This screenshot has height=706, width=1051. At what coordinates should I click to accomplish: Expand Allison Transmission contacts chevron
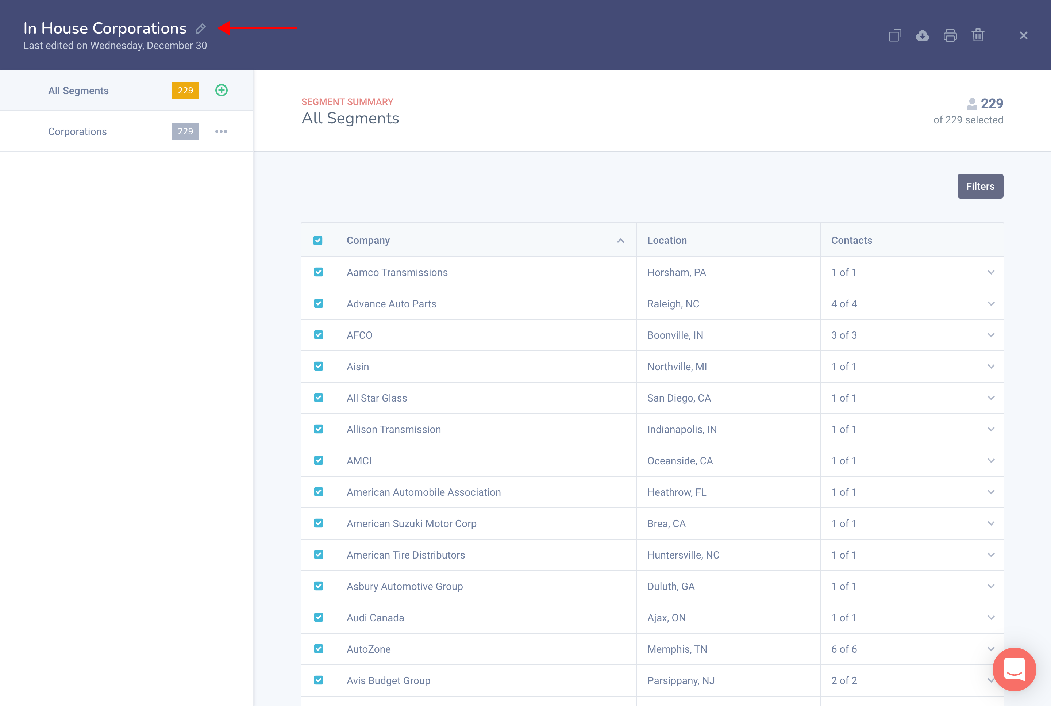[x=991, y=430]
